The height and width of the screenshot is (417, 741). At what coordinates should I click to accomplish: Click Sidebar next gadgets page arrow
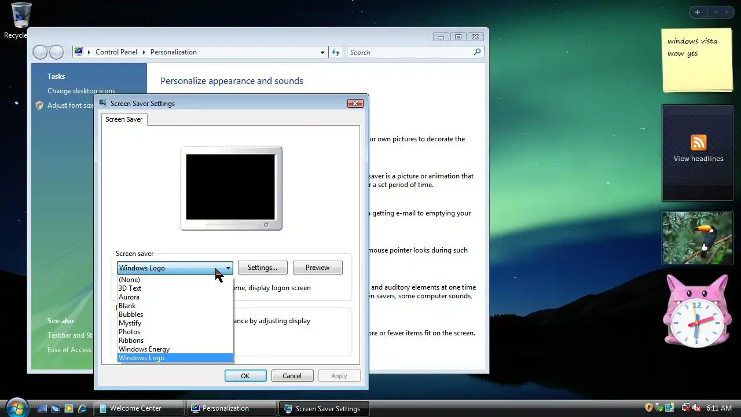(727, 12)
